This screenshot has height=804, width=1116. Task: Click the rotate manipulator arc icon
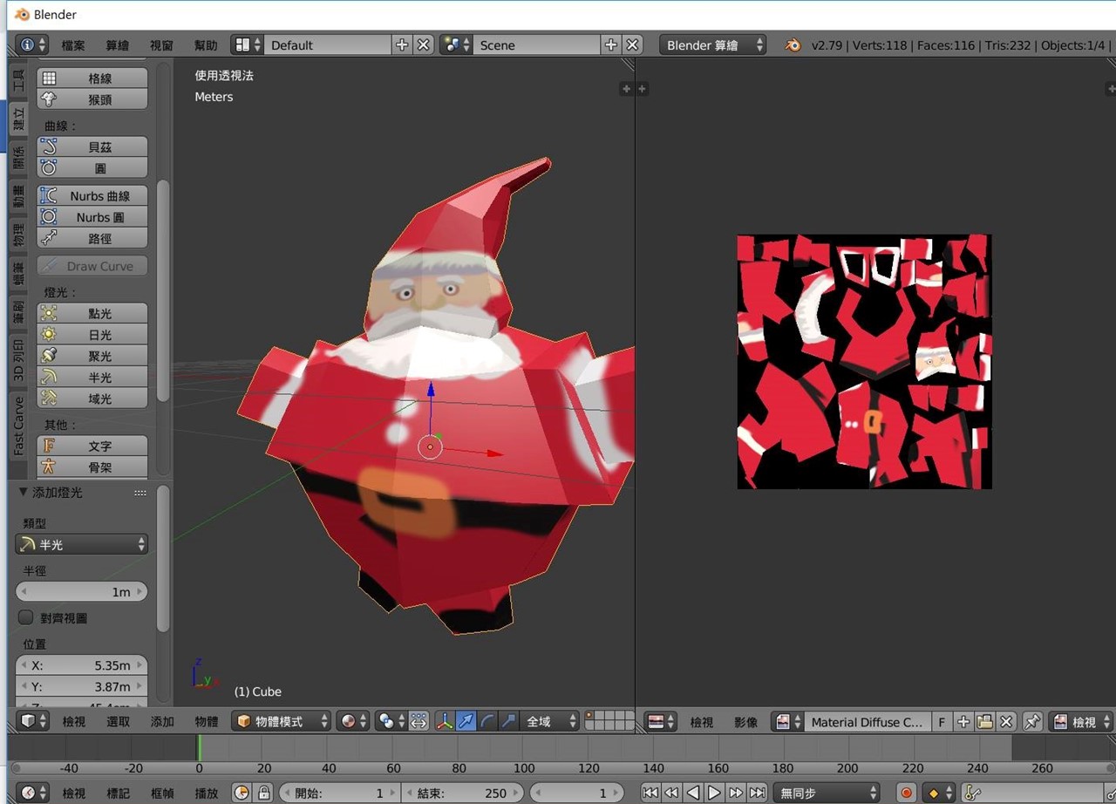(x=487, y=721)
